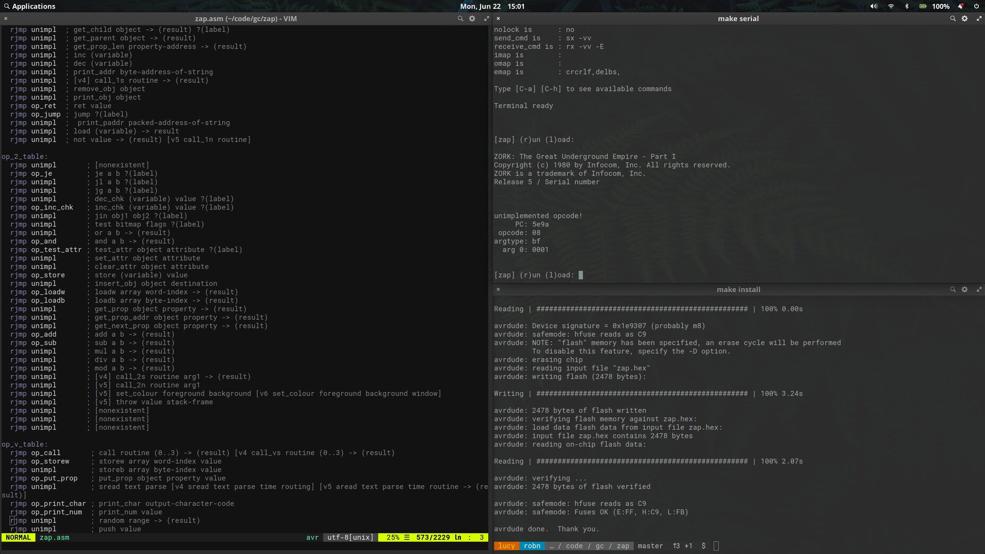
Task: Click the rjmp op_print_char line
Action: coord(122,504)
